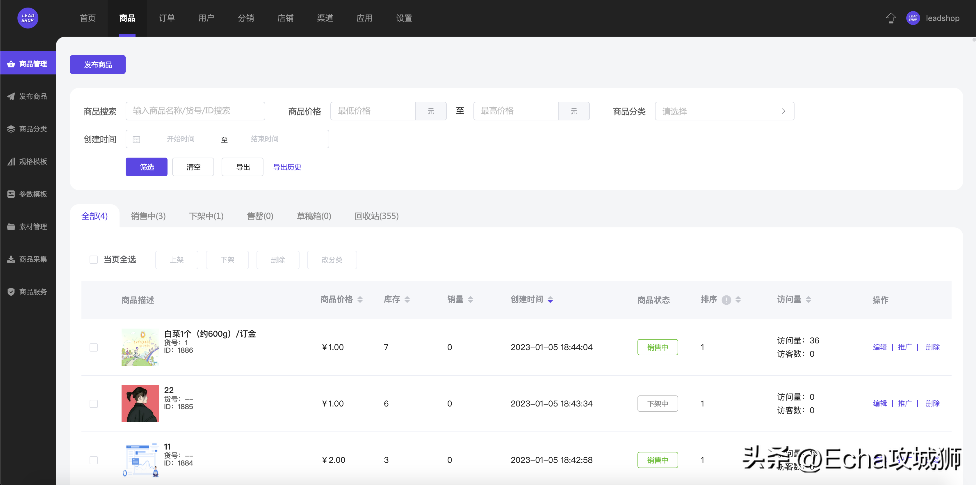The width and height of the screenshot is (976, 485).
Task: Switch to the 销售中(3) tab
Action: pos(148,216)
